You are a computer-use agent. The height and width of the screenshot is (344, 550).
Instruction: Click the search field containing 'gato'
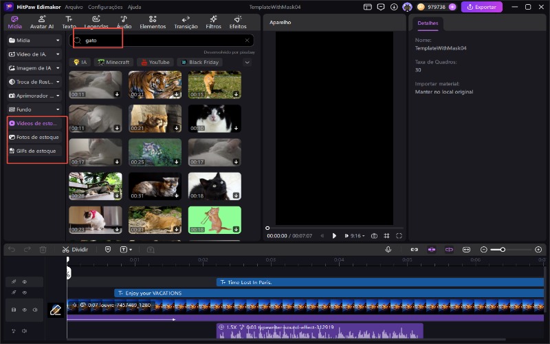[162, 41]
